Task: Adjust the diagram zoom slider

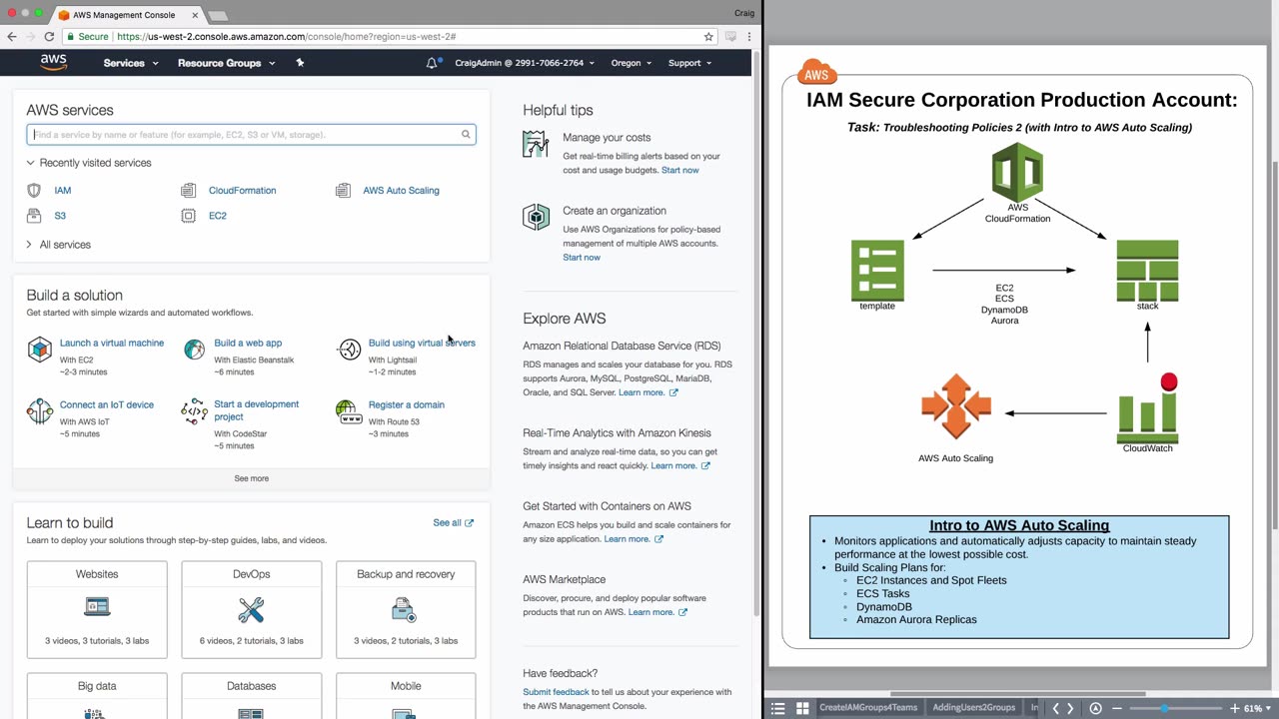Action: click(1165, 708)
